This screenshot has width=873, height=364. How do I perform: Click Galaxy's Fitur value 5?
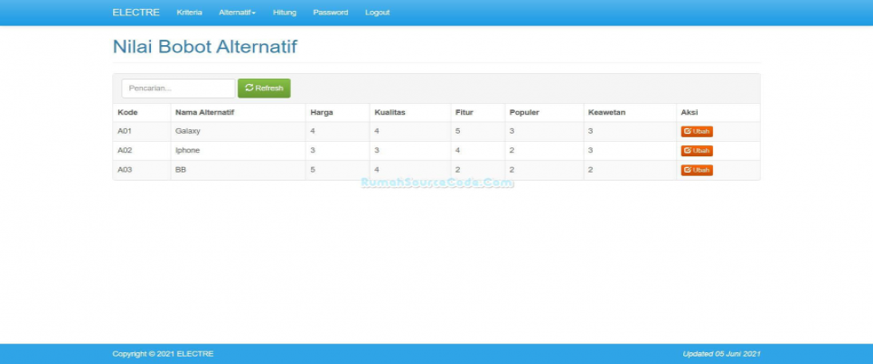[457, 131]
